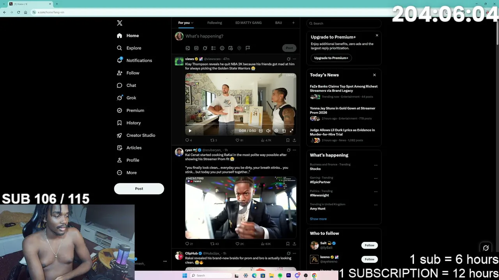Open more options for Stocks trend

(x=376, y=165)
